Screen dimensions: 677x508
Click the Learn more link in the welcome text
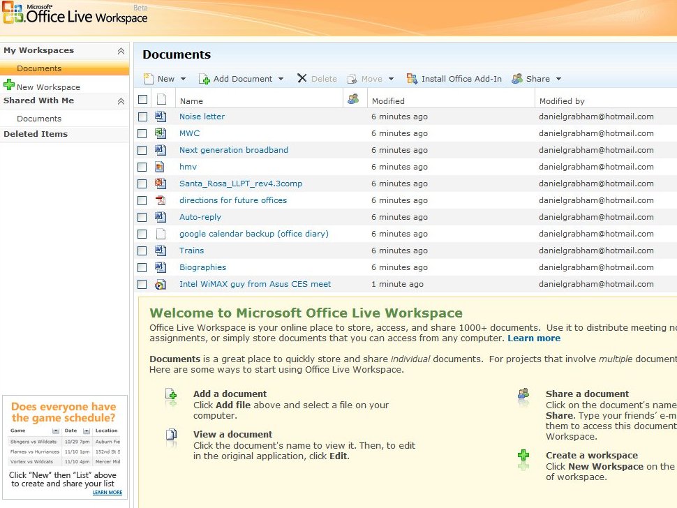[534, 338]
